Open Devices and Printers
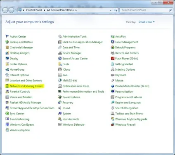This screenshot has height=155, width=175. (127, 53)
